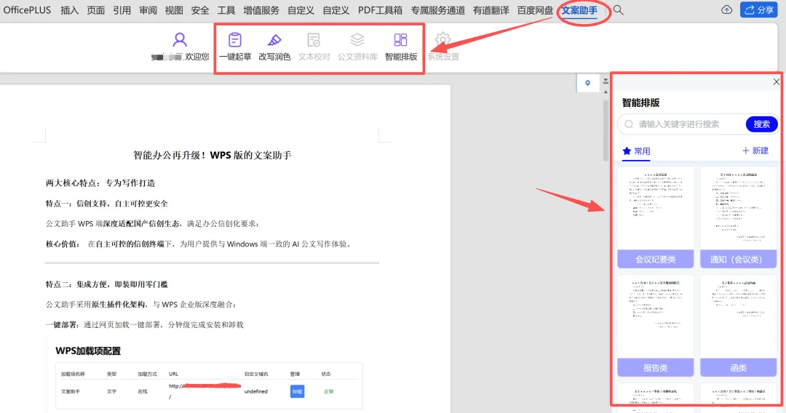Open the 百度网盘 tab
The width and height of the screenshot is (786, 413).
[535, 10]
